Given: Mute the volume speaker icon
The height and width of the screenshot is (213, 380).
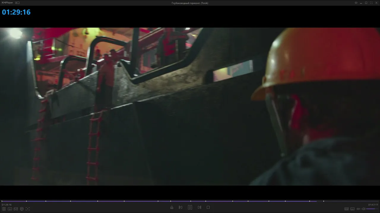Looking at the screenshot, I should click(x=363, y=209).
